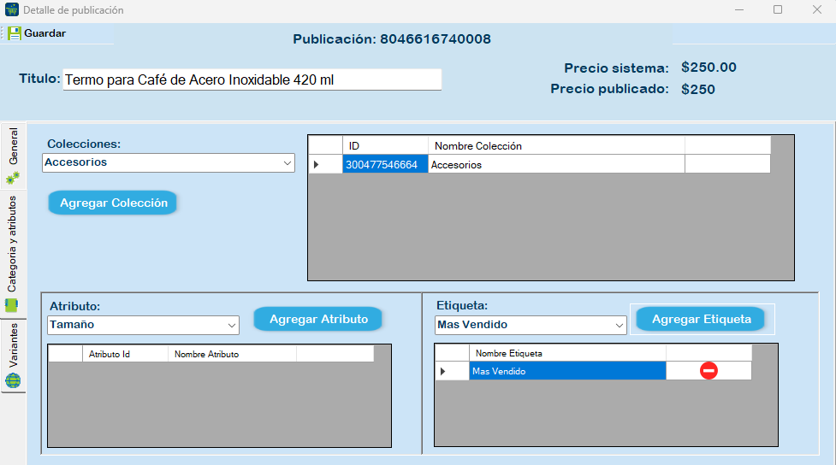Click the red remove icon for Mas Vendido

[x=709, y=371]
